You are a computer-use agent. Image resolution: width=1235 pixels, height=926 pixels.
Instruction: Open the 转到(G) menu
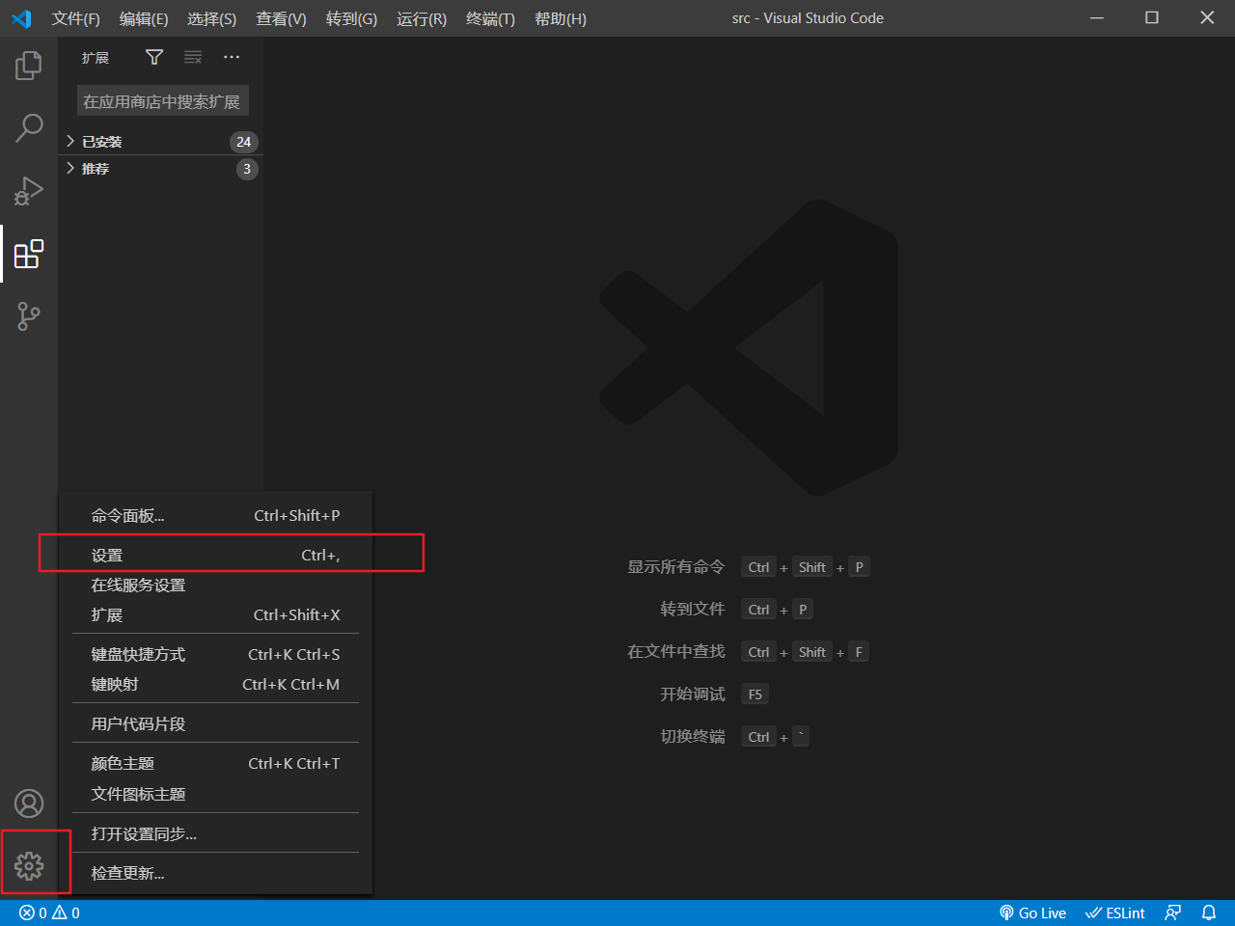coord(351,18)
